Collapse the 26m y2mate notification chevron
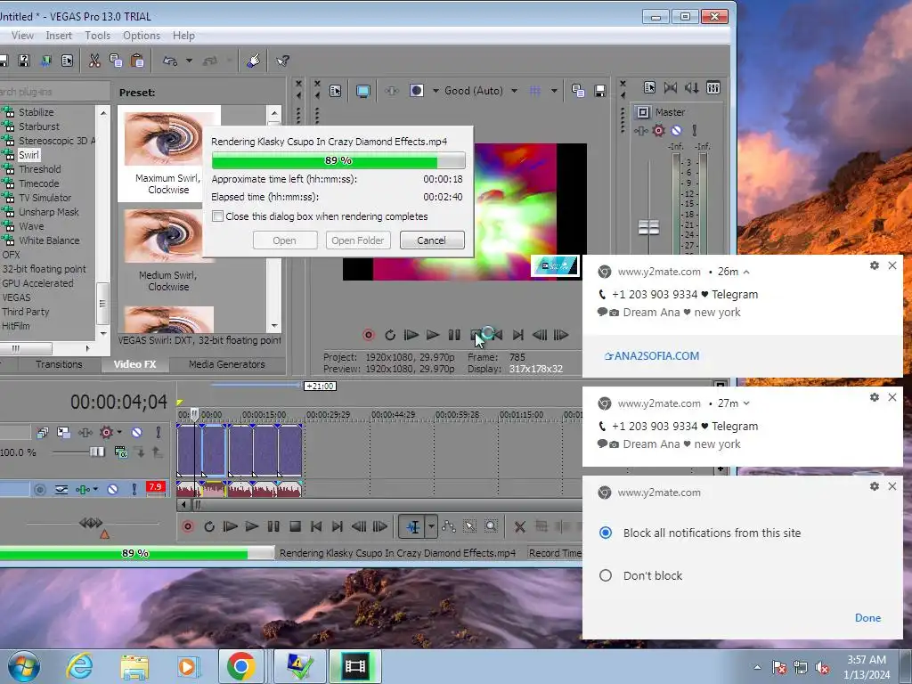This screenshot has height=684, width=912. tap(746, 272)
